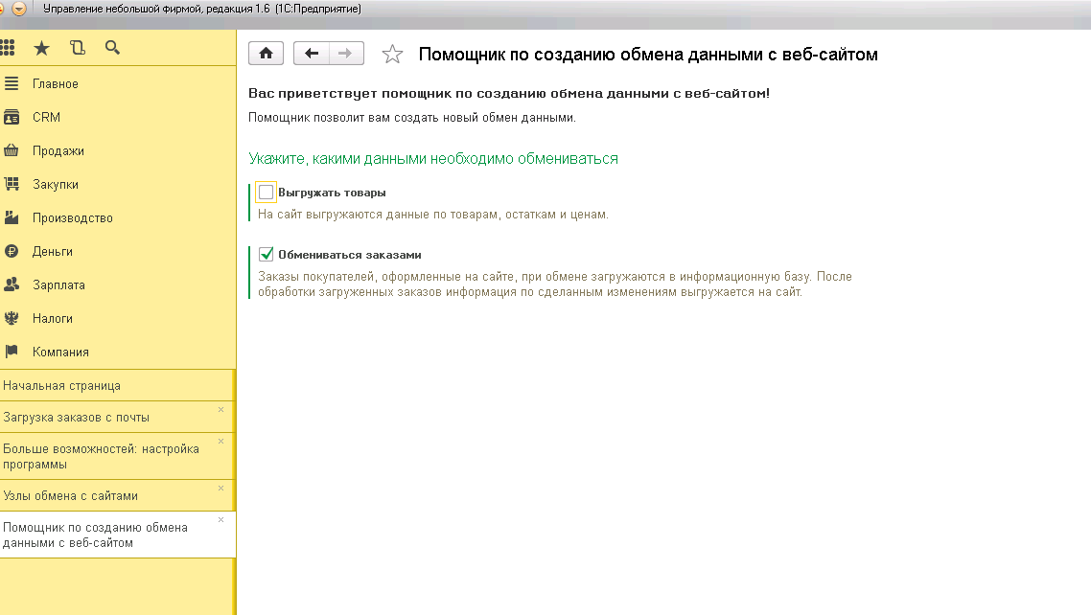Click the search magnifier icon
Viewport: 1091px width, 615px height.
click(112, 47)
